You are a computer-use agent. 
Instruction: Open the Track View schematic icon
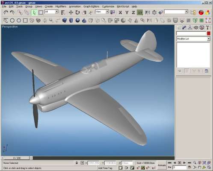click(193, 12)
